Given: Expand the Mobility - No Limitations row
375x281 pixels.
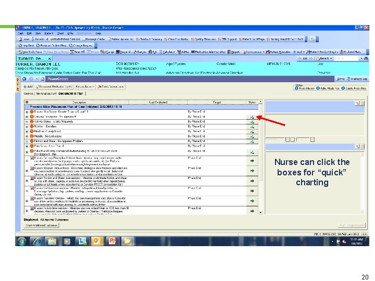Looking at the screenshot, I should [x=27, y=136].
